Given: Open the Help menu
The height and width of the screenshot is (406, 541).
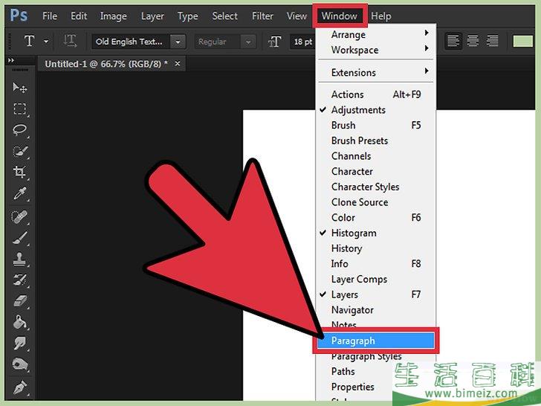Looking at the screenshot, I should click(x=381, y=16).
